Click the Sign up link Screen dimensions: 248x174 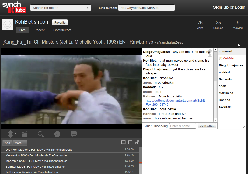pos(221,7)
